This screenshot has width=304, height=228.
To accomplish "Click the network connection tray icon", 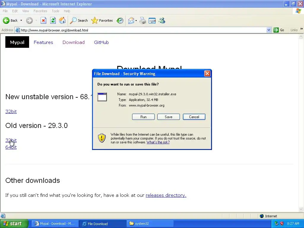I will pos(276,224).
